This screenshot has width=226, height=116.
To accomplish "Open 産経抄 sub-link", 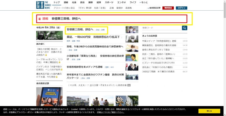I will [120, 8].
